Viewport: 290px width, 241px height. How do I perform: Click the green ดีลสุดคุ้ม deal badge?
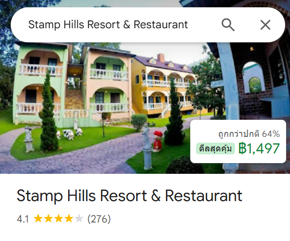pos(216,148)
